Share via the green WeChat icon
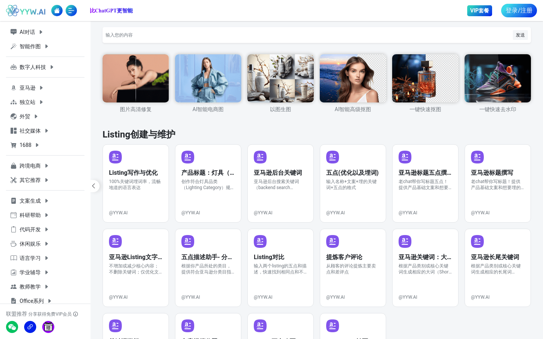This screenshot has height=339, width=543. [x=12, y=327]
